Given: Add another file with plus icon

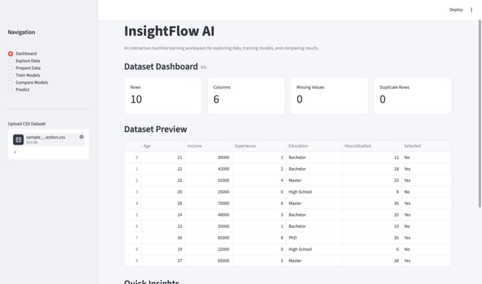Looking at the screenshot, I should 15,152.
